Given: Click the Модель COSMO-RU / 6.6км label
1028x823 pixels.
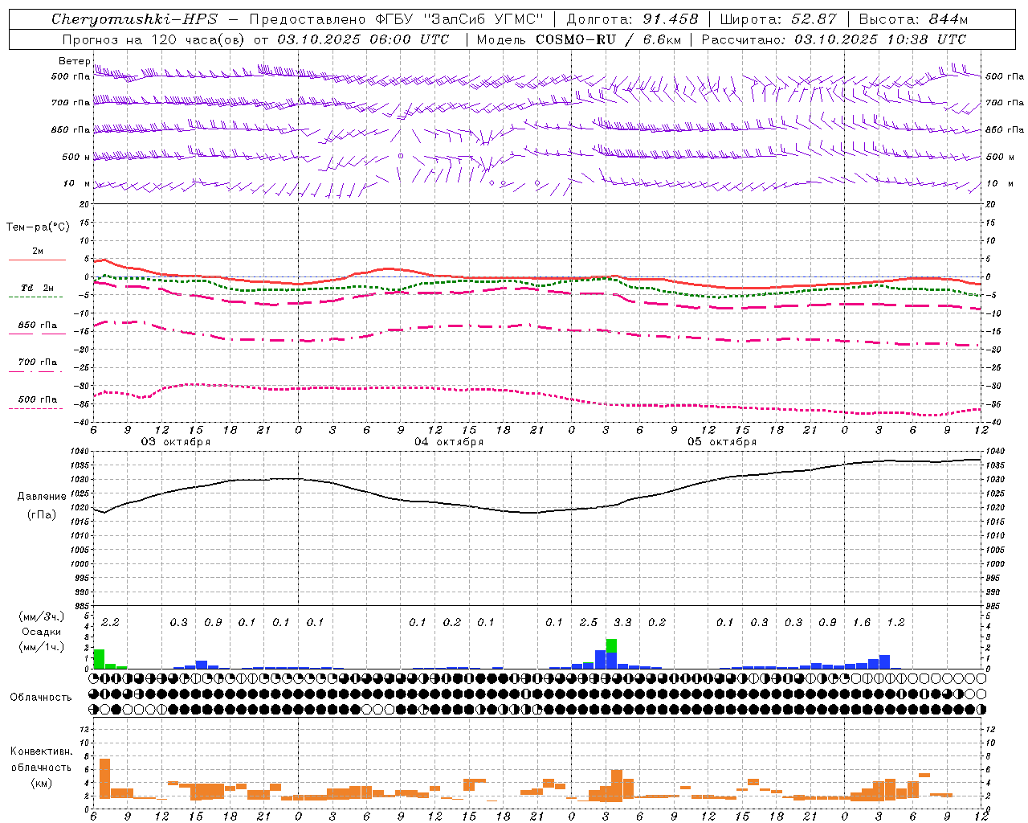Looking at the screenshot, I should point(579,39).
